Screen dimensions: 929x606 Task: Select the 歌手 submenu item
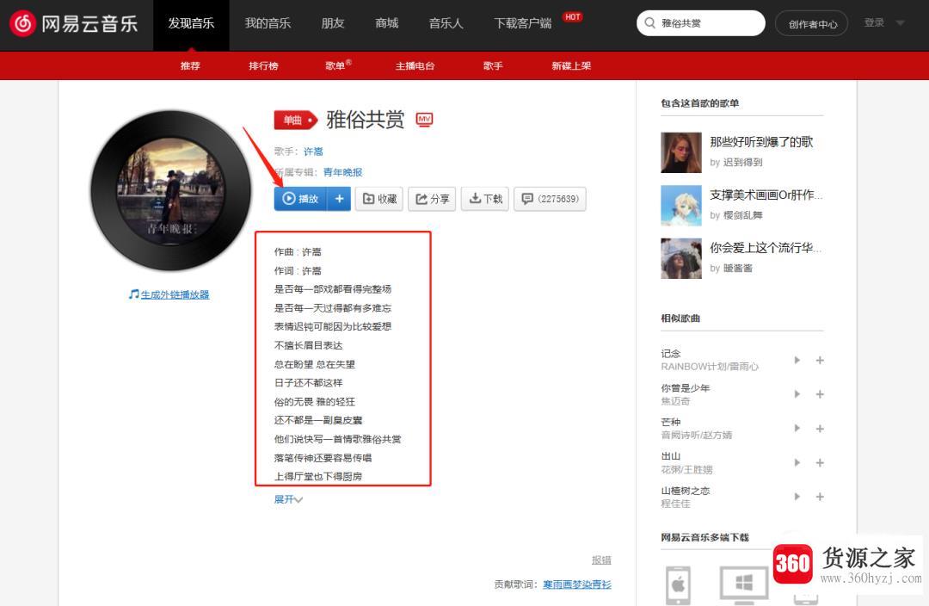tap(493, 65)
